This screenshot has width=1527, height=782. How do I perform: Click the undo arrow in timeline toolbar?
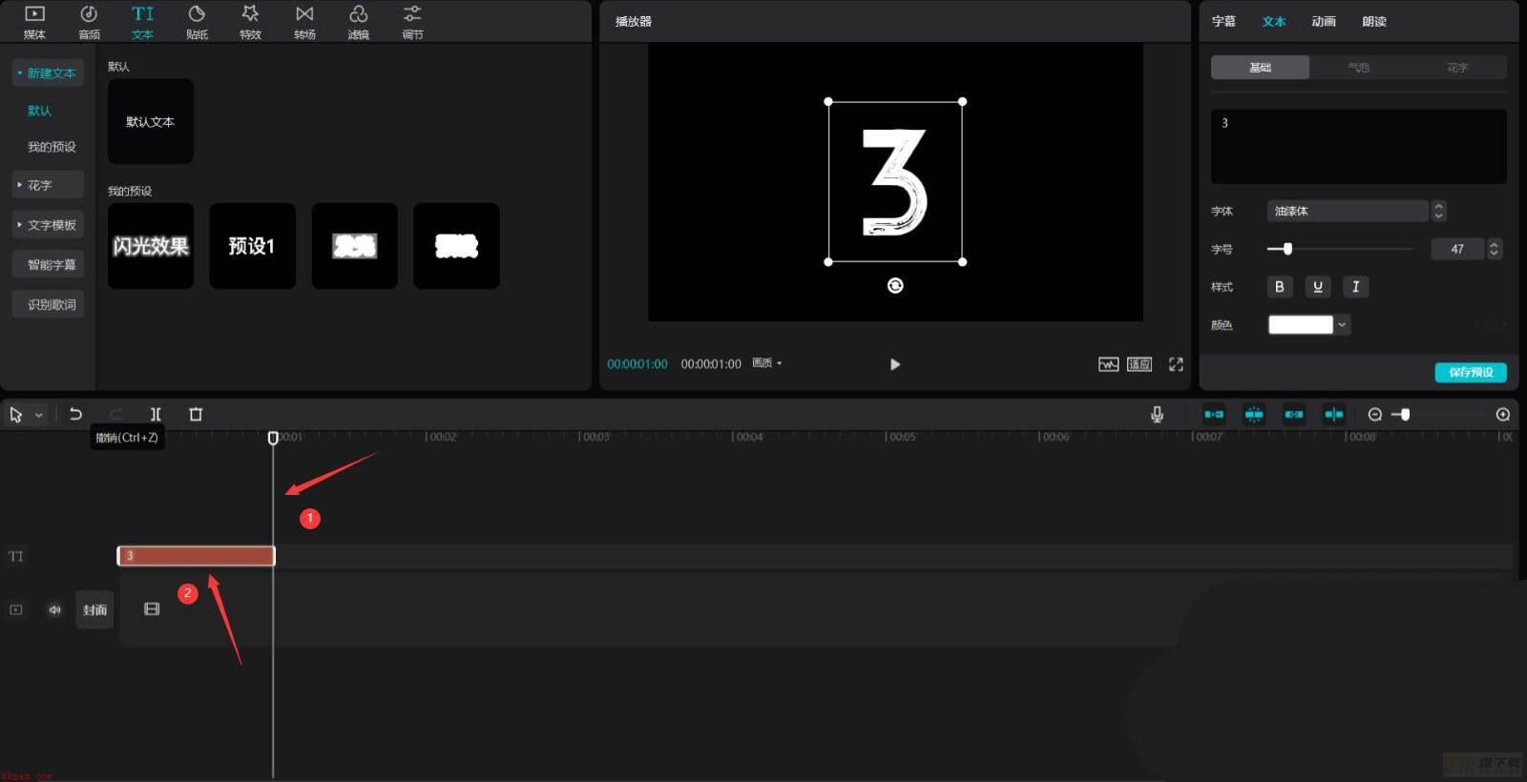click(75, 414)
